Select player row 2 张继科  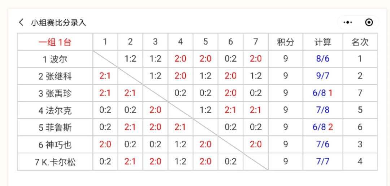(x=55, y=76)
